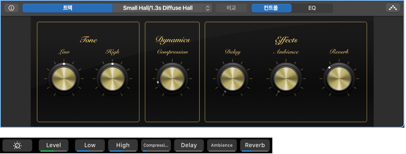Image resolution: width=406 pixels, height=154 pixels.
Task: Click the Ambience knob
Action: (x=286, y=79)
